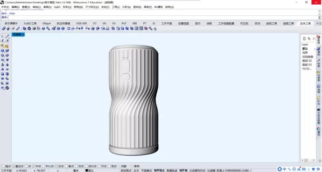Select the Boolean Split icon in solid tools toolbar
322x172 pixels.
pyautogui.click(x=18, y=28)
